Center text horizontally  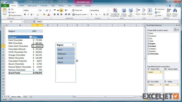[x=58, y=14]
